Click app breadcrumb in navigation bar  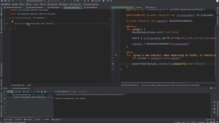point(15,4)
